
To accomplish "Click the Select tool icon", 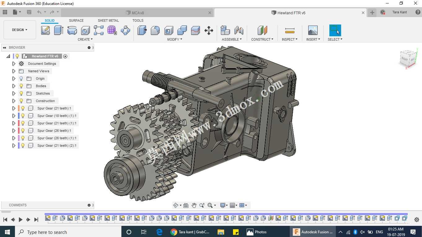I will pos(335,30).
